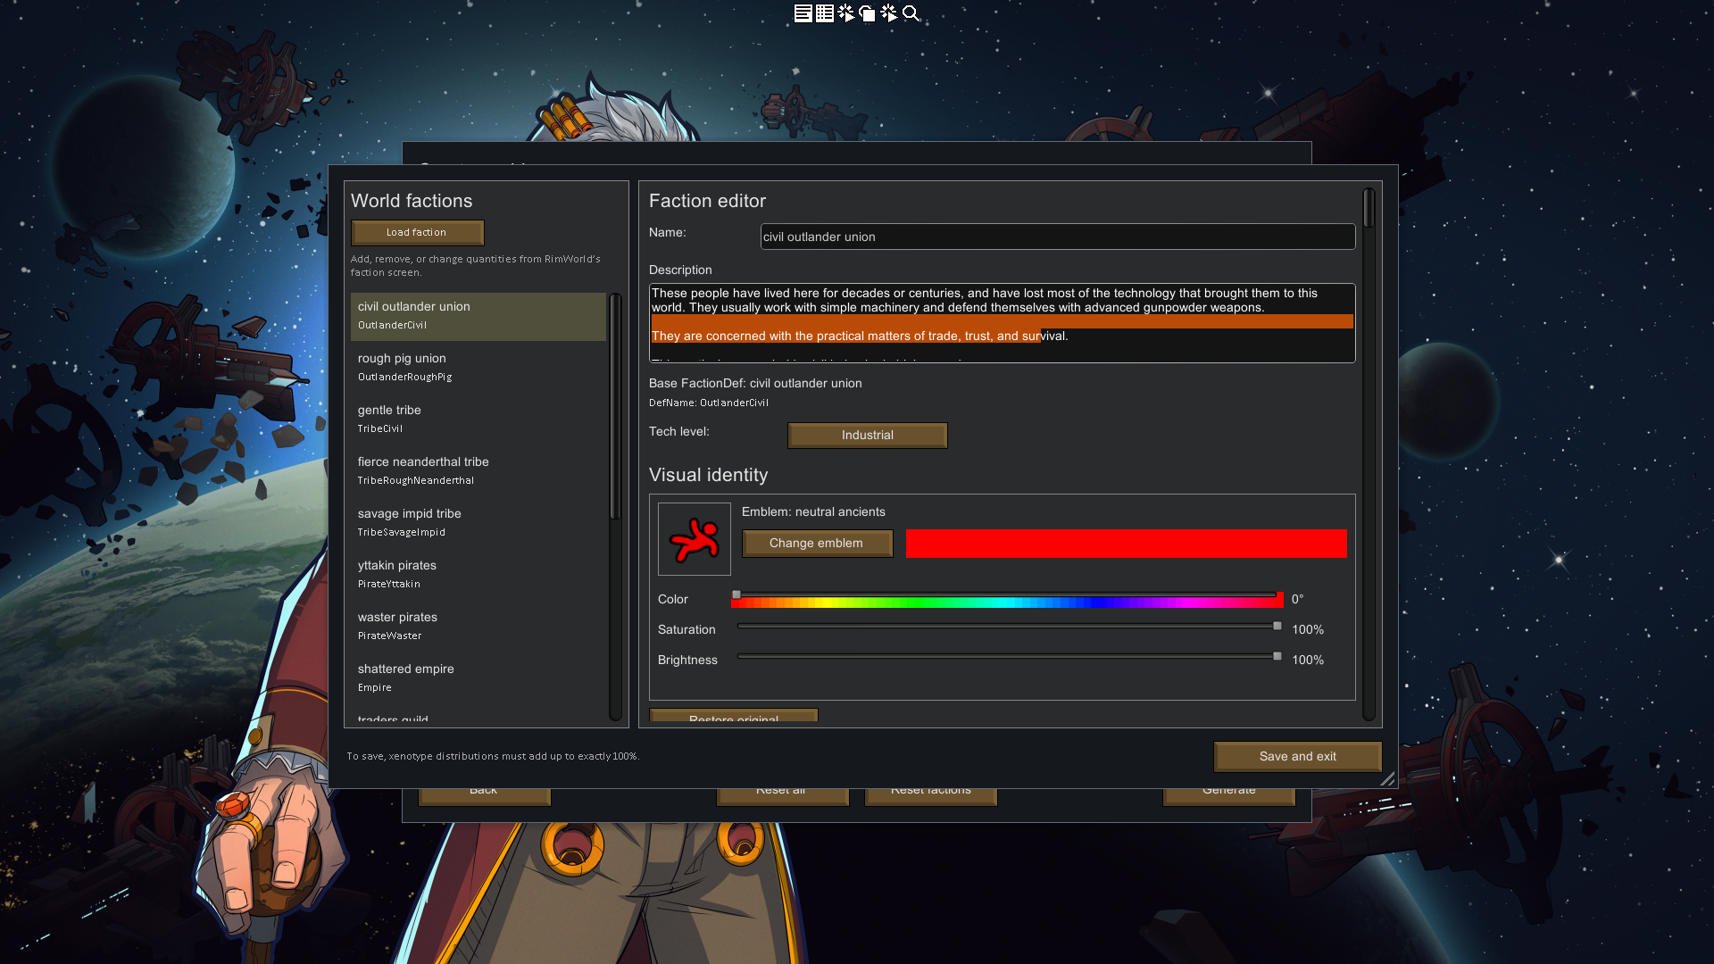1714x964 pixels.
Task: Select shattered empire faction
Action: pyautogui.click(x=478, y=677)
